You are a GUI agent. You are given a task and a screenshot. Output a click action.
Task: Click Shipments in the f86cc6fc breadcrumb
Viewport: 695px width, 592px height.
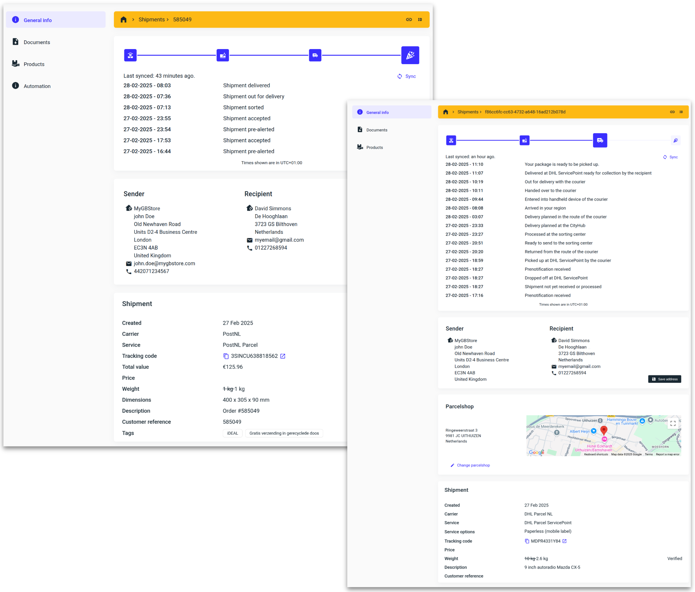pos(468,112)
